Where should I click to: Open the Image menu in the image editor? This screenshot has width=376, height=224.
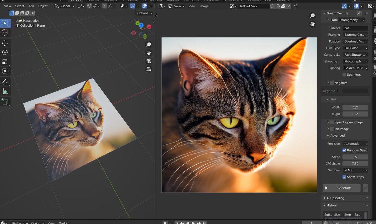(204, 6)
